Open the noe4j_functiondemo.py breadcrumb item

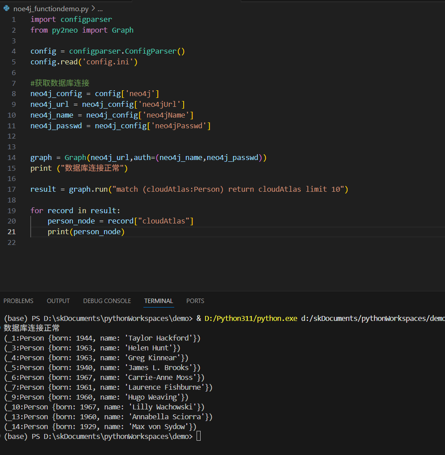coord(51,8)
